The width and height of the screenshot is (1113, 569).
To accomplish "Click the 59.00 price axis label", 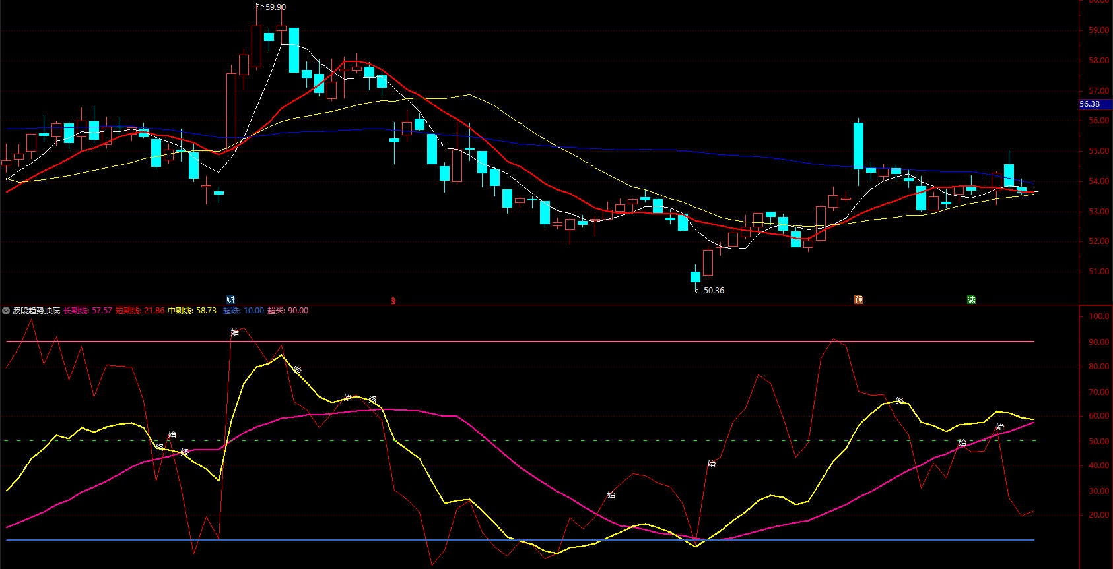I will click(x=1098, y=30).
